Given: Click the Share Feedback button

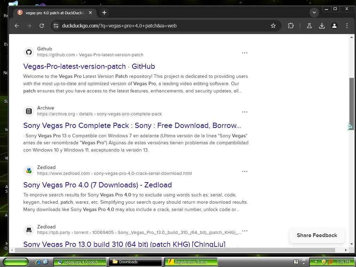Looking at the screenshot, I should click(x=317, y=235).
